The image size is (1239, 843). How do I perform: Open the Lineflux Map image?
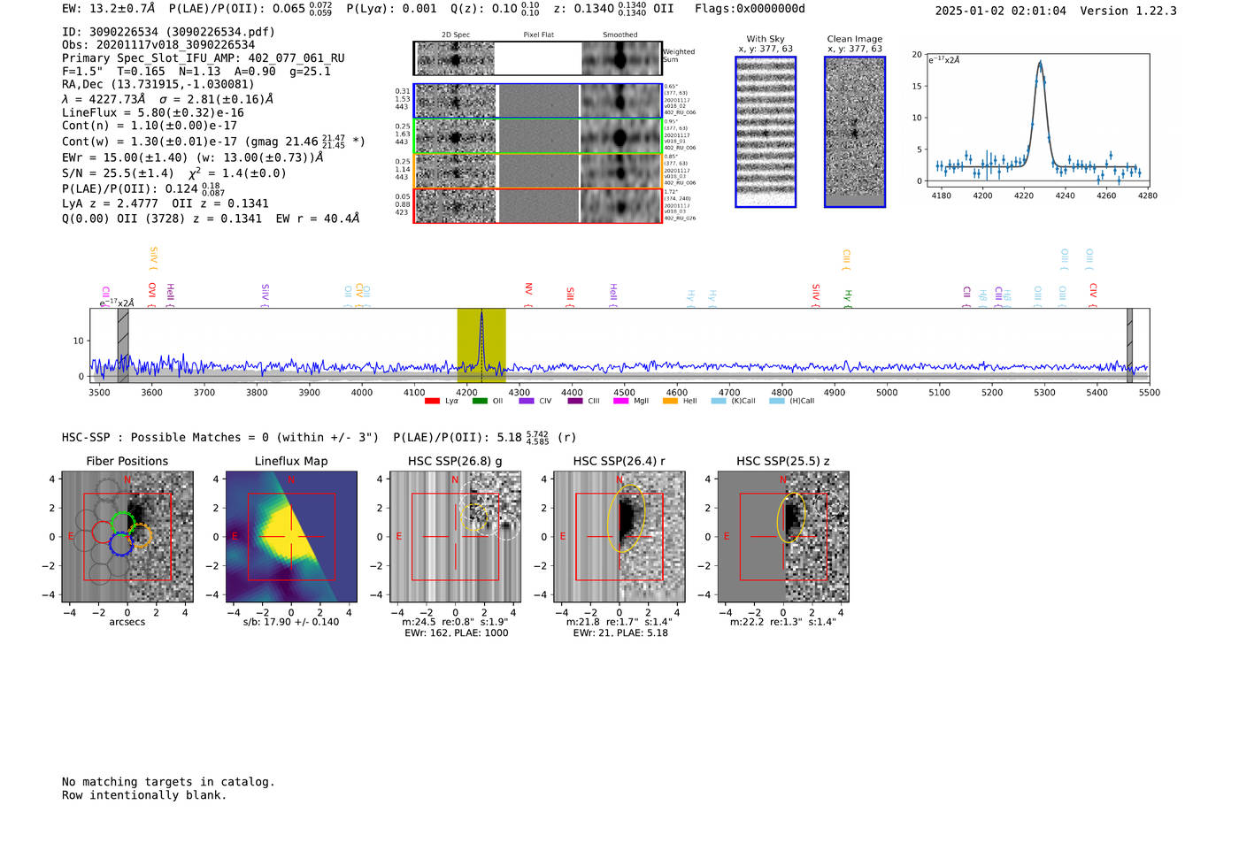tap(291, 537)
